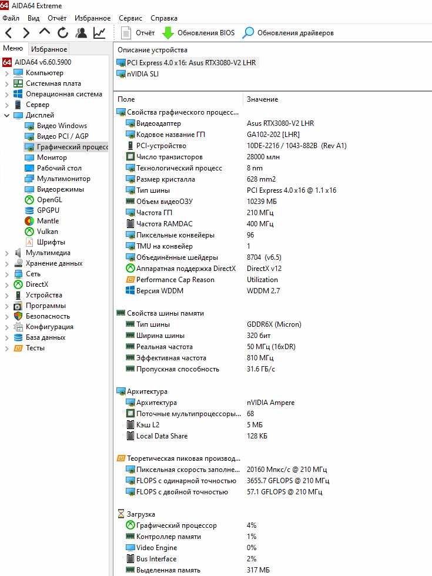Expand the Сервер tree node
Image resolution: width=432 pixels, height=576 pixels.
(6, 105)
